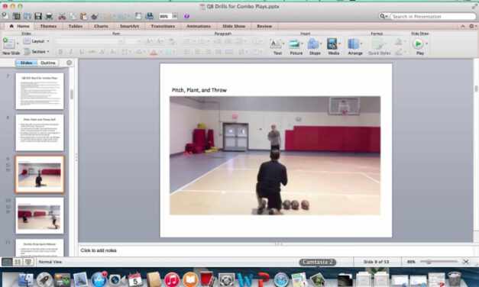Switch to the Review tab

(x=264, y=26)
